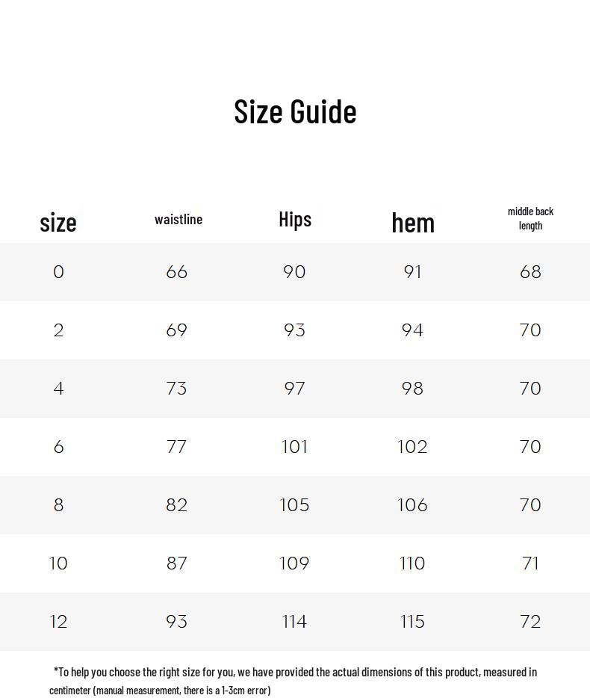
Task: Select hem value 110 for size 10
Action: tap(412, 563)
